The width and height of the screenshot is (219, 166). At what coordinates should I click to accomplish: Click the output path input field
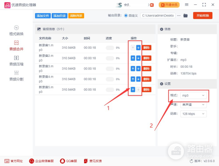158,16
